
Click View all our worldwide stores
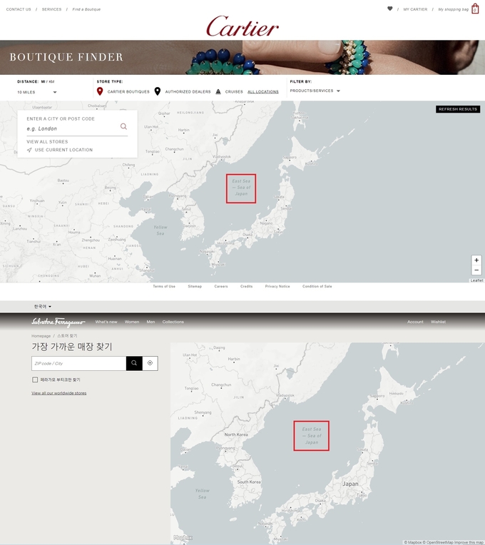59,393
